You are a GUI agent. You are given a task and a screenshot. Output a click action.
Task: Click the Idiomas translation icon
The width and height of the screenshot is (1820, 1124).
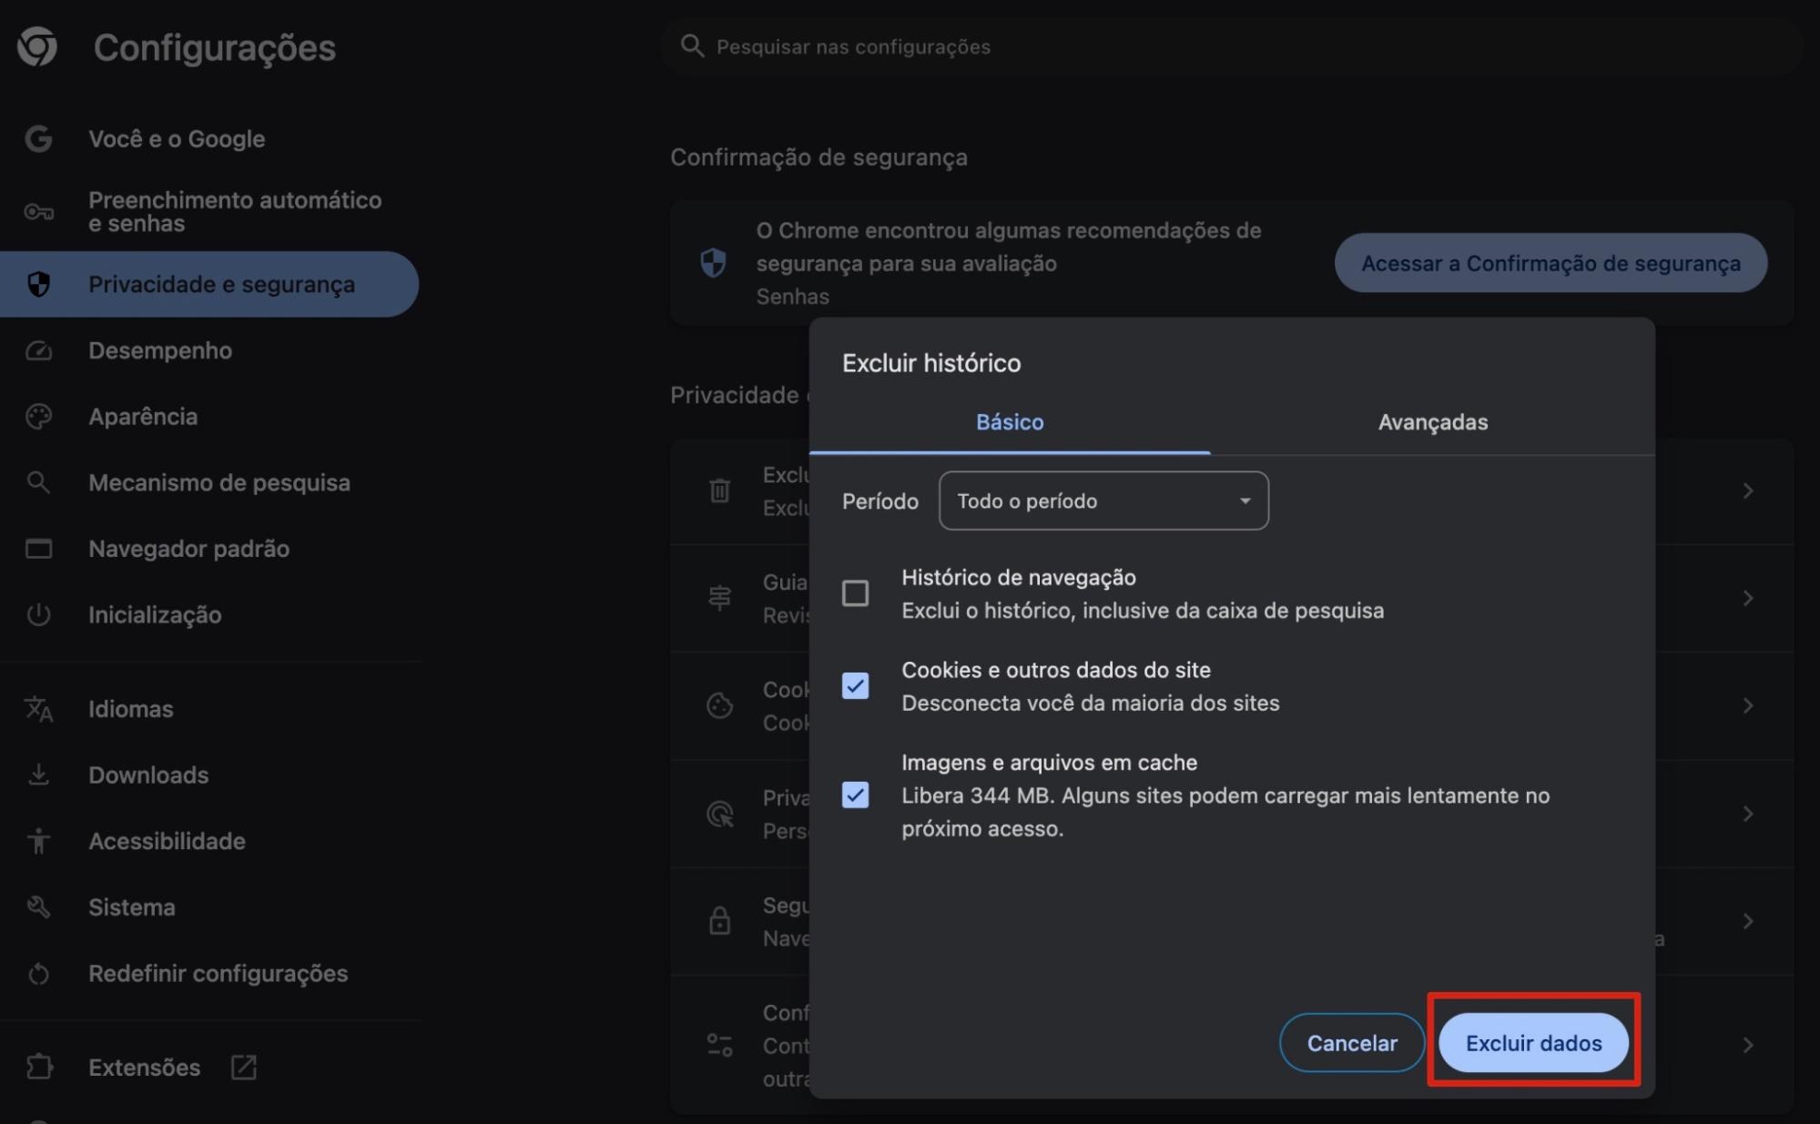38,709
